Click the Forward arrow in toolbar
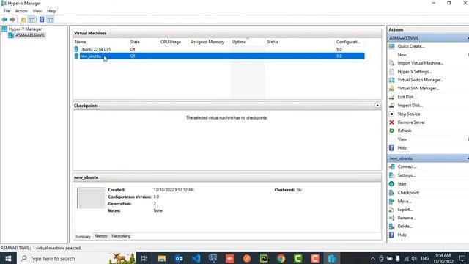The width and height of the screenshot is (469, 264). (12, 20)
